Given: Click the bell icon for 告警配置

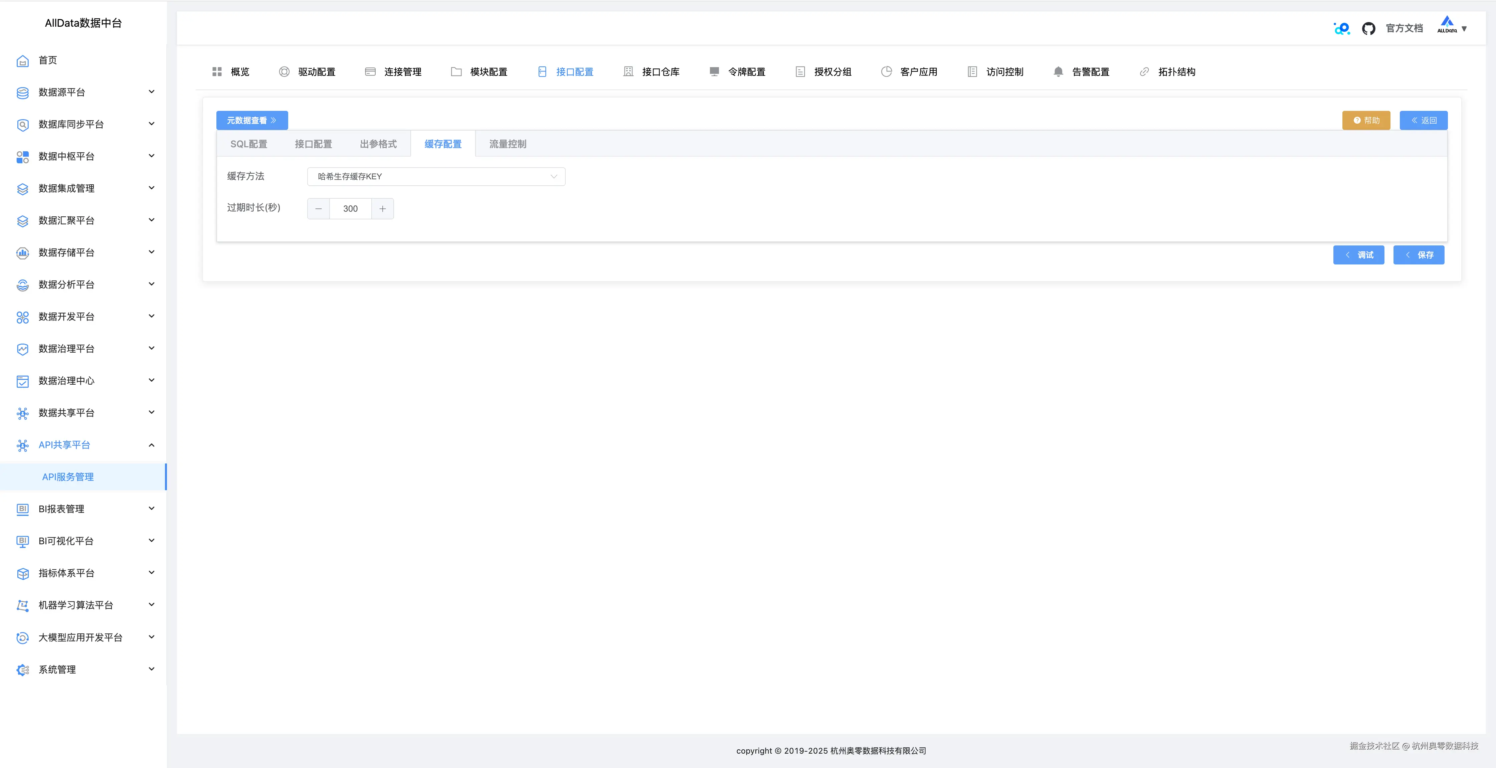Looking at the screenshot, I should (1058, 71).
